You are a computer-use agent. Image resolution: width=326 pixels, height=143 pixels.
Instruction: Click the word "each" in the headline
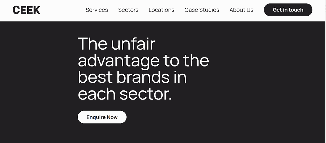pos(97,94)
